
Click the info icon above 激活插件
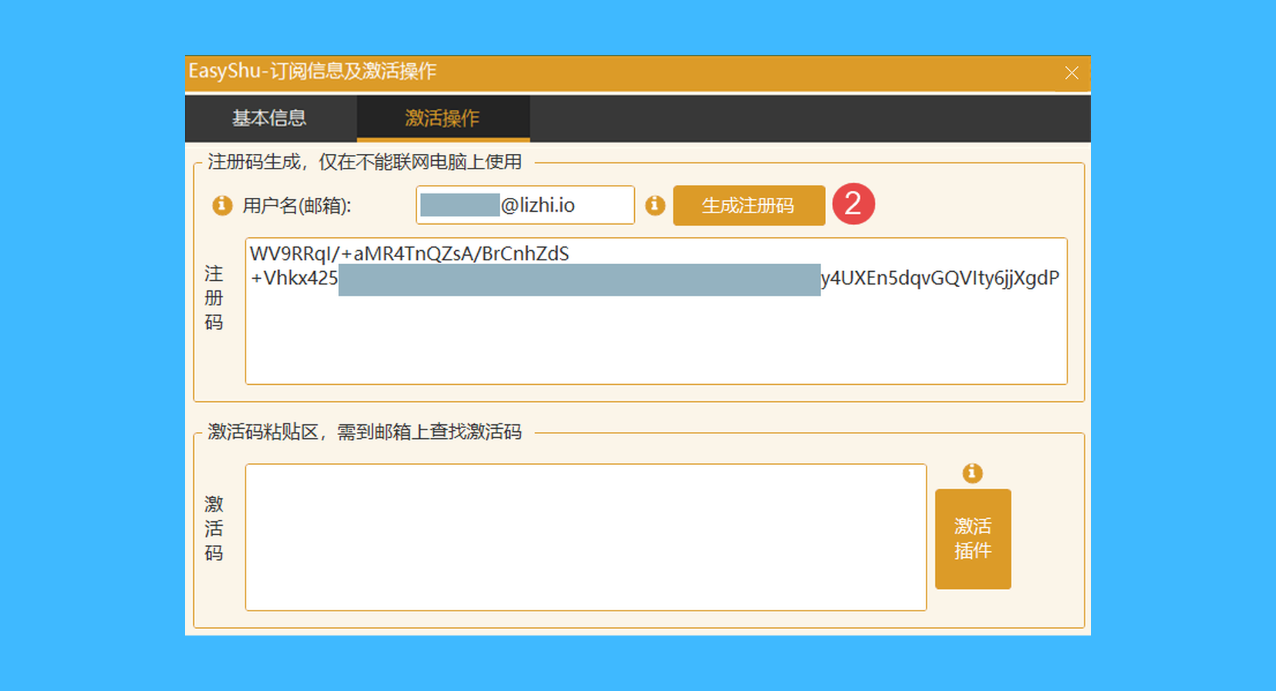[972, 473]
